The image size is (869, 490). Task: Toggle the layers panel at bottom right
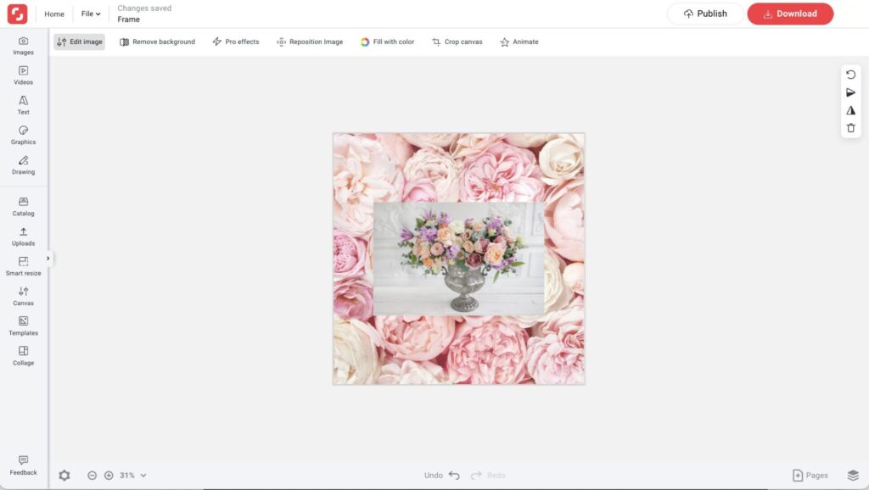click(851, 475)
